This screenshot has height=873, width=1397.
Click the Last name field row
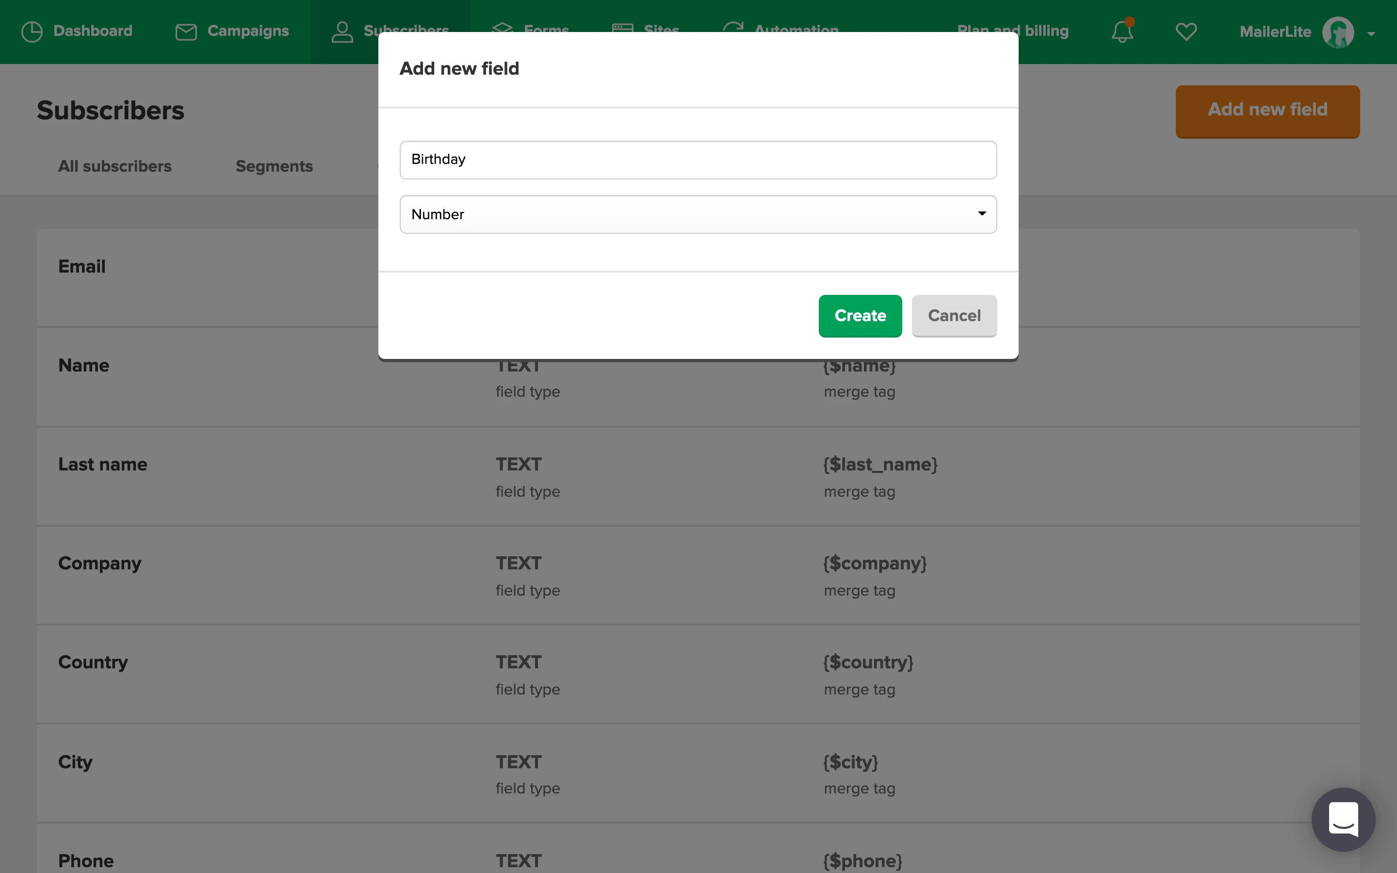coord(103,464)
